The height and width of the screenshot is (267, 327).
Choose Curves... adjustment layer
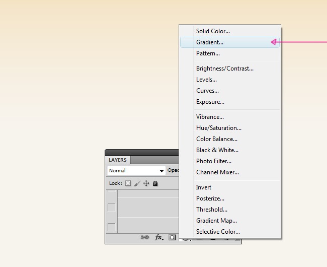pyautogui.click(x=207, y=91)
